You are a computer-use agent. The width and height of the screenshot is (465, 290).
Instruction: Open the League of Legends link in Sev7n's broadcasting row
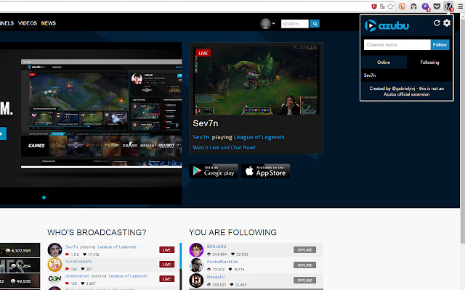117,246
